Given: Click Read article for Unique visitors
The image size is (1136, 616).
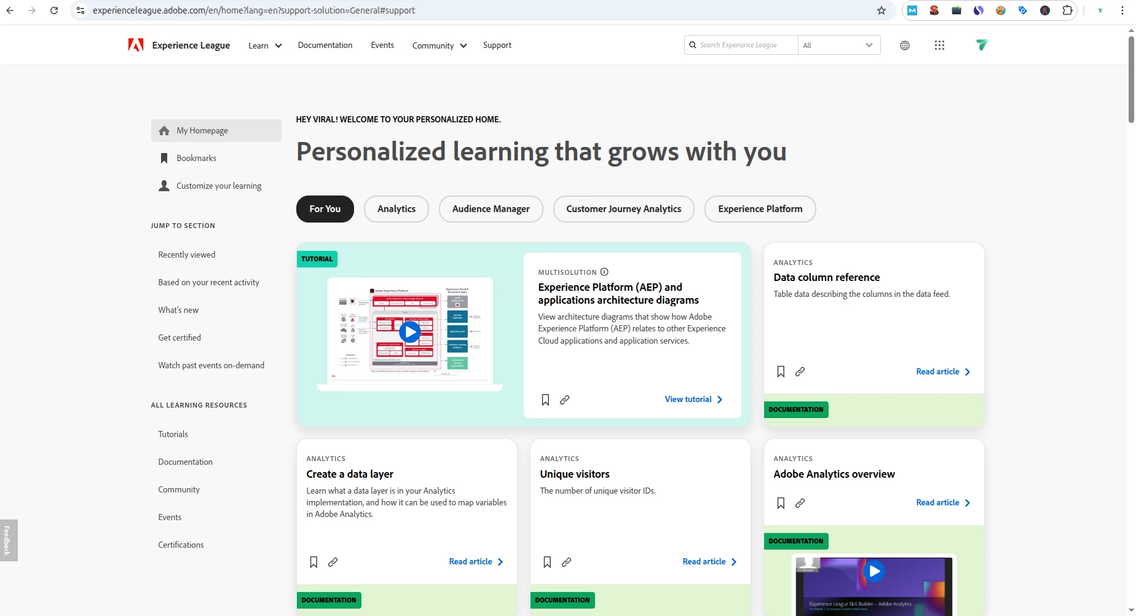Looking at the screenshot, I should (709, 562).
